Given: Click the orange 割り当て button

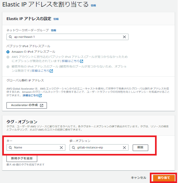Looking at the screenshot, I should tap(164, 178).
